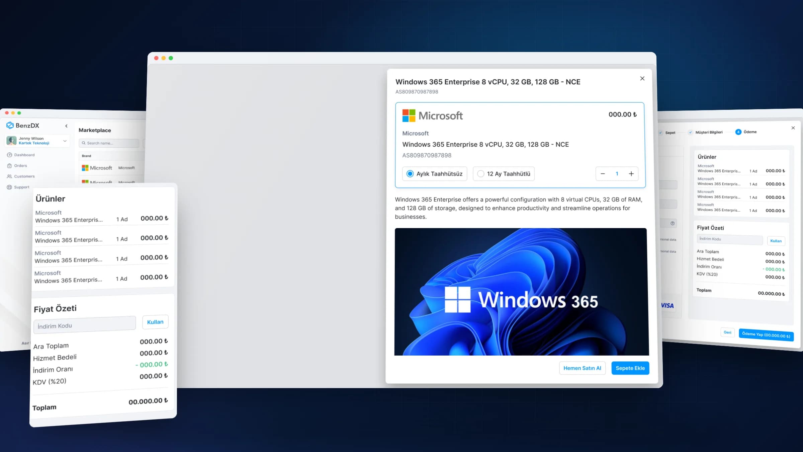Click the Orders bag icon
The width and height of the screenshot is (803, 452).
tap(9, 166)
